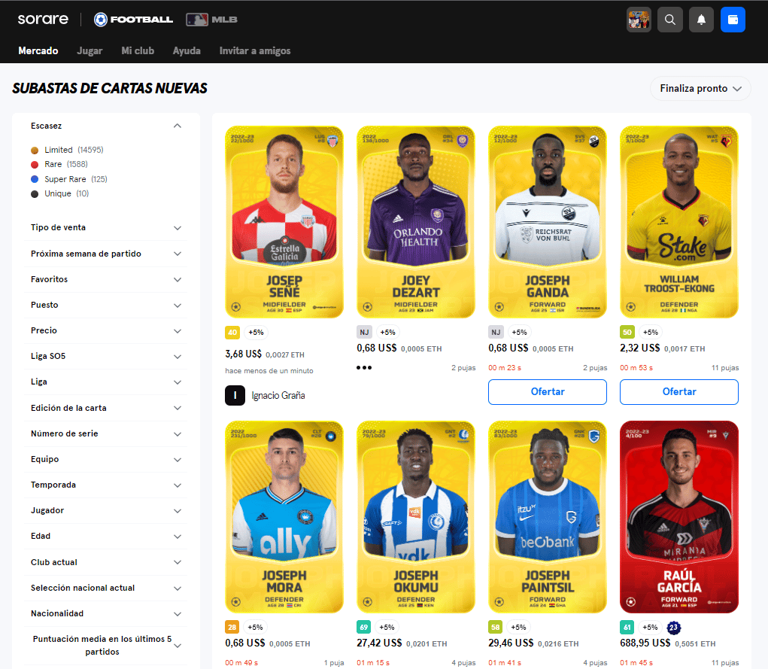Go to Sorare Football logo
This screenshot has width=768, height=669.
[x=133, y=20]
